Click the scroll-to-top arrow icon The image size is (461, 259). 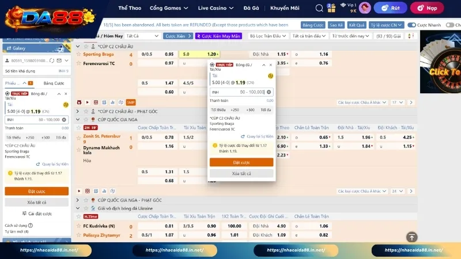411,237
